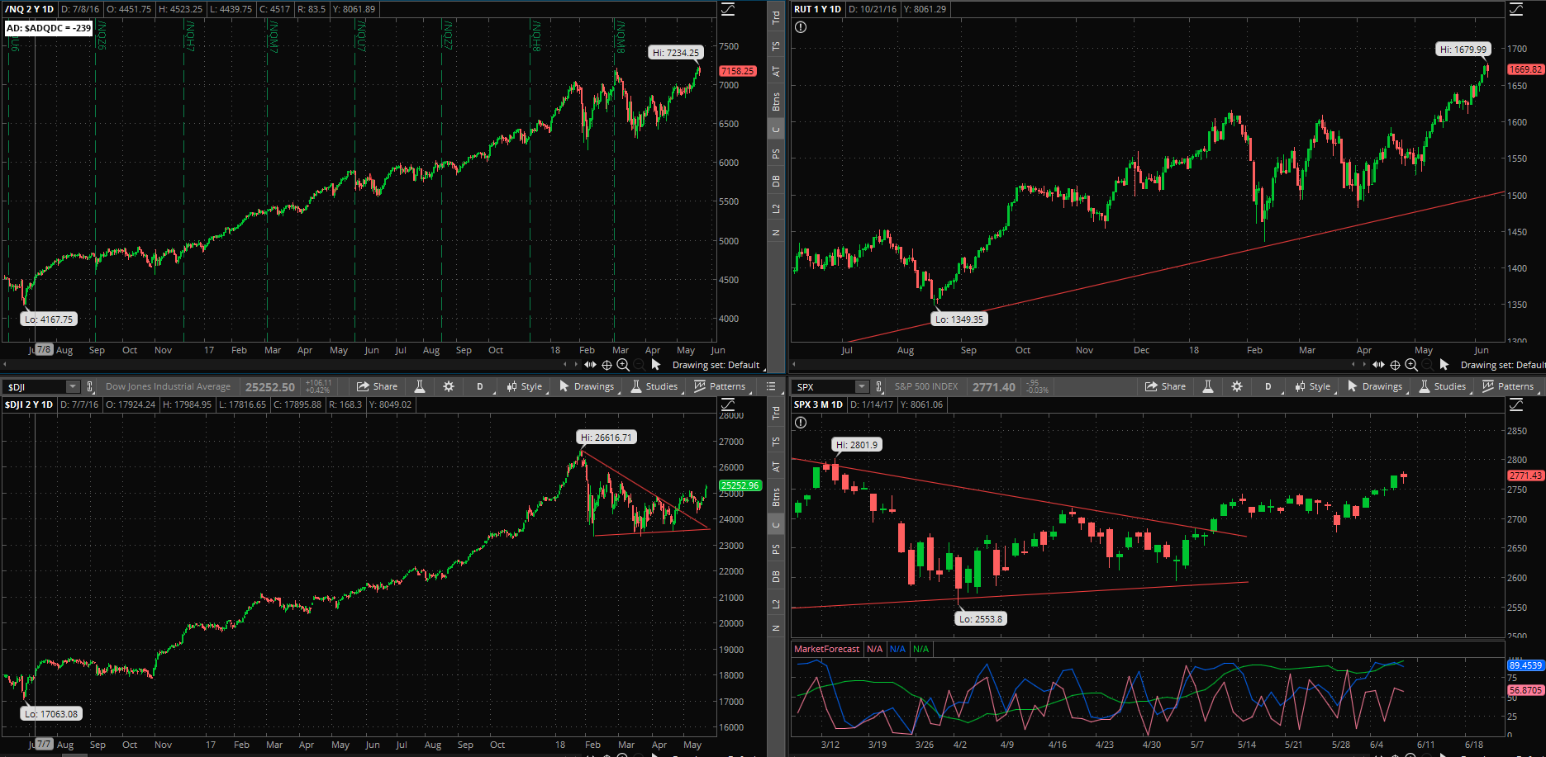
Task: Click expand-width arrows icon under RUT chart
Action: click(1378, 364)
